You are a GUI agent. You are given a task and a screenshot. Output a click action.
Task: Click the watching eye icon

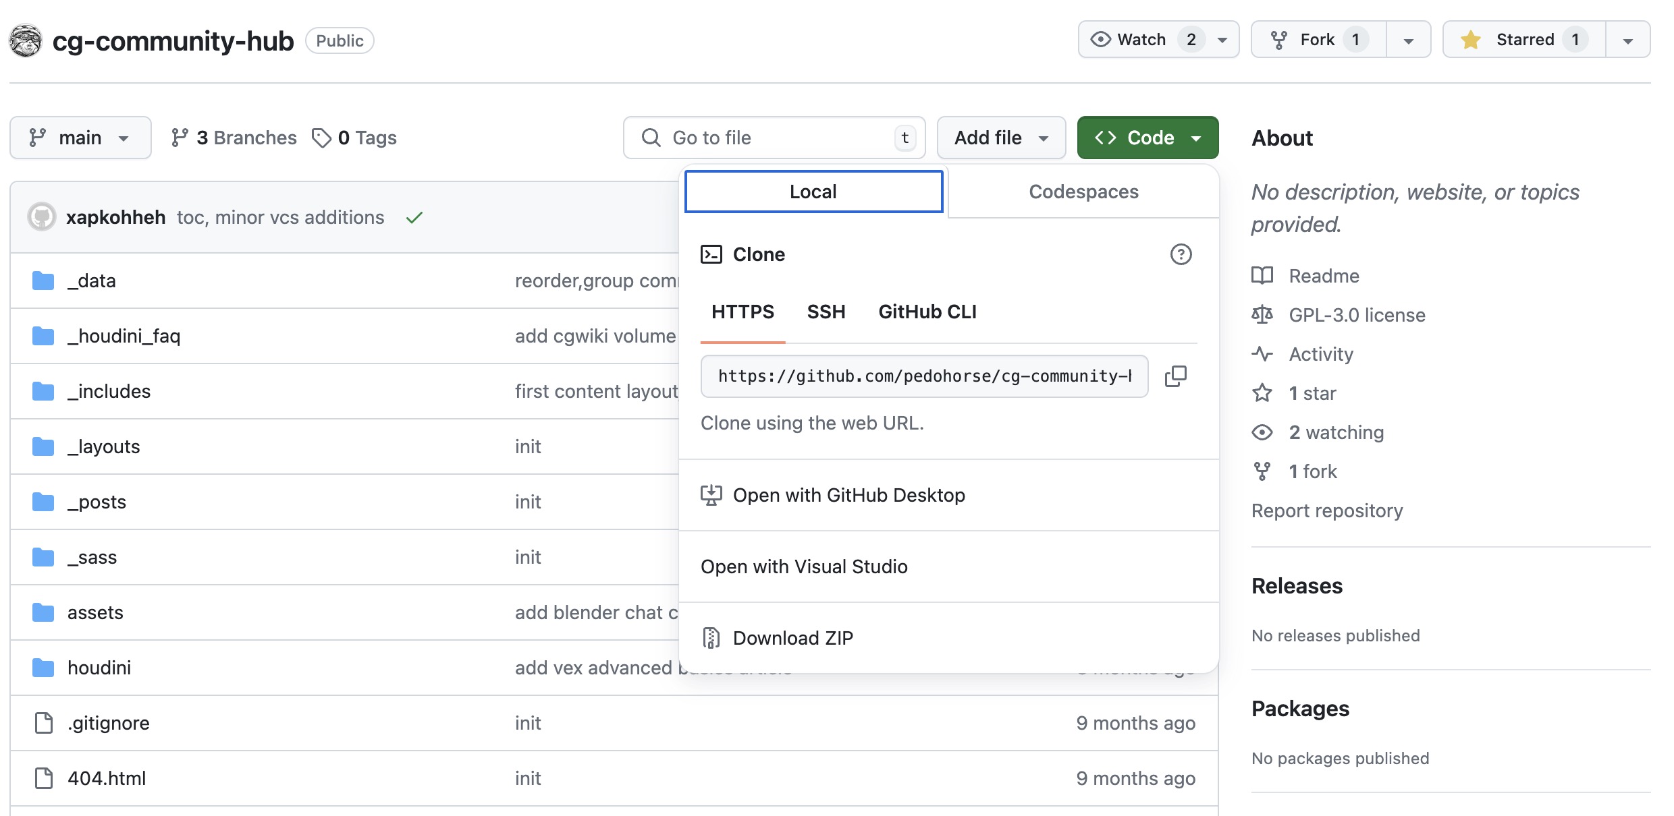click(x=1262, y=432)
